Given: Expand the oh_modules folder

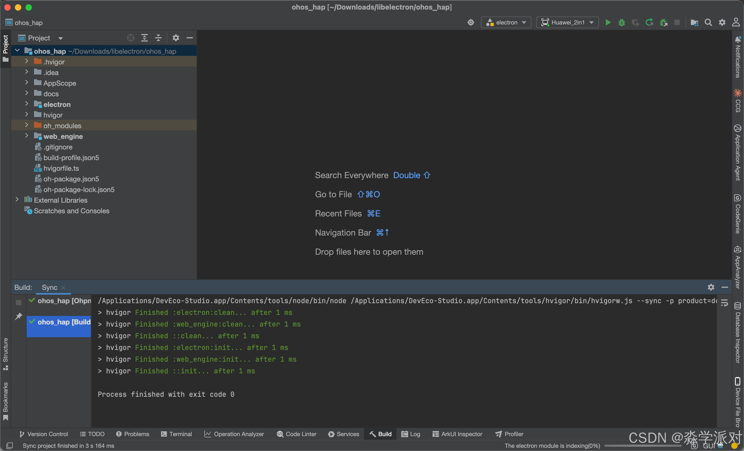Looking at the screenshot, I should tap(27, 125).
